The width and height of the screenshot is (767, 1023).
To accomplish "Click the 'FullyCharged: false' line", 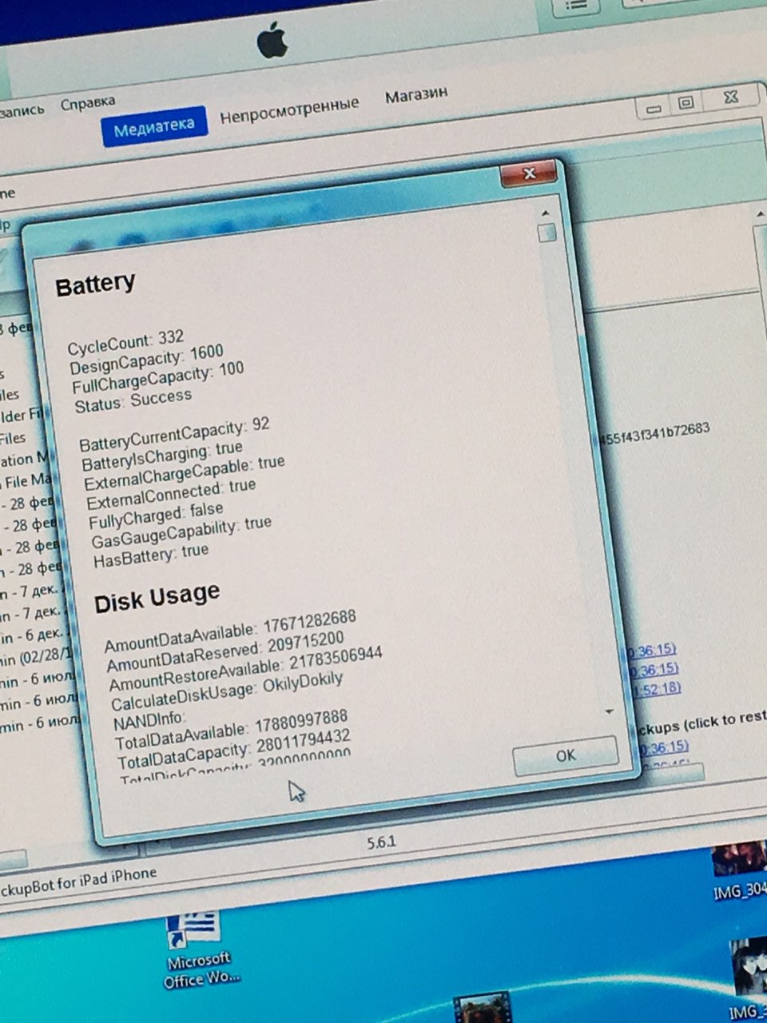I will pyautogui.click(x=156, y=515).
